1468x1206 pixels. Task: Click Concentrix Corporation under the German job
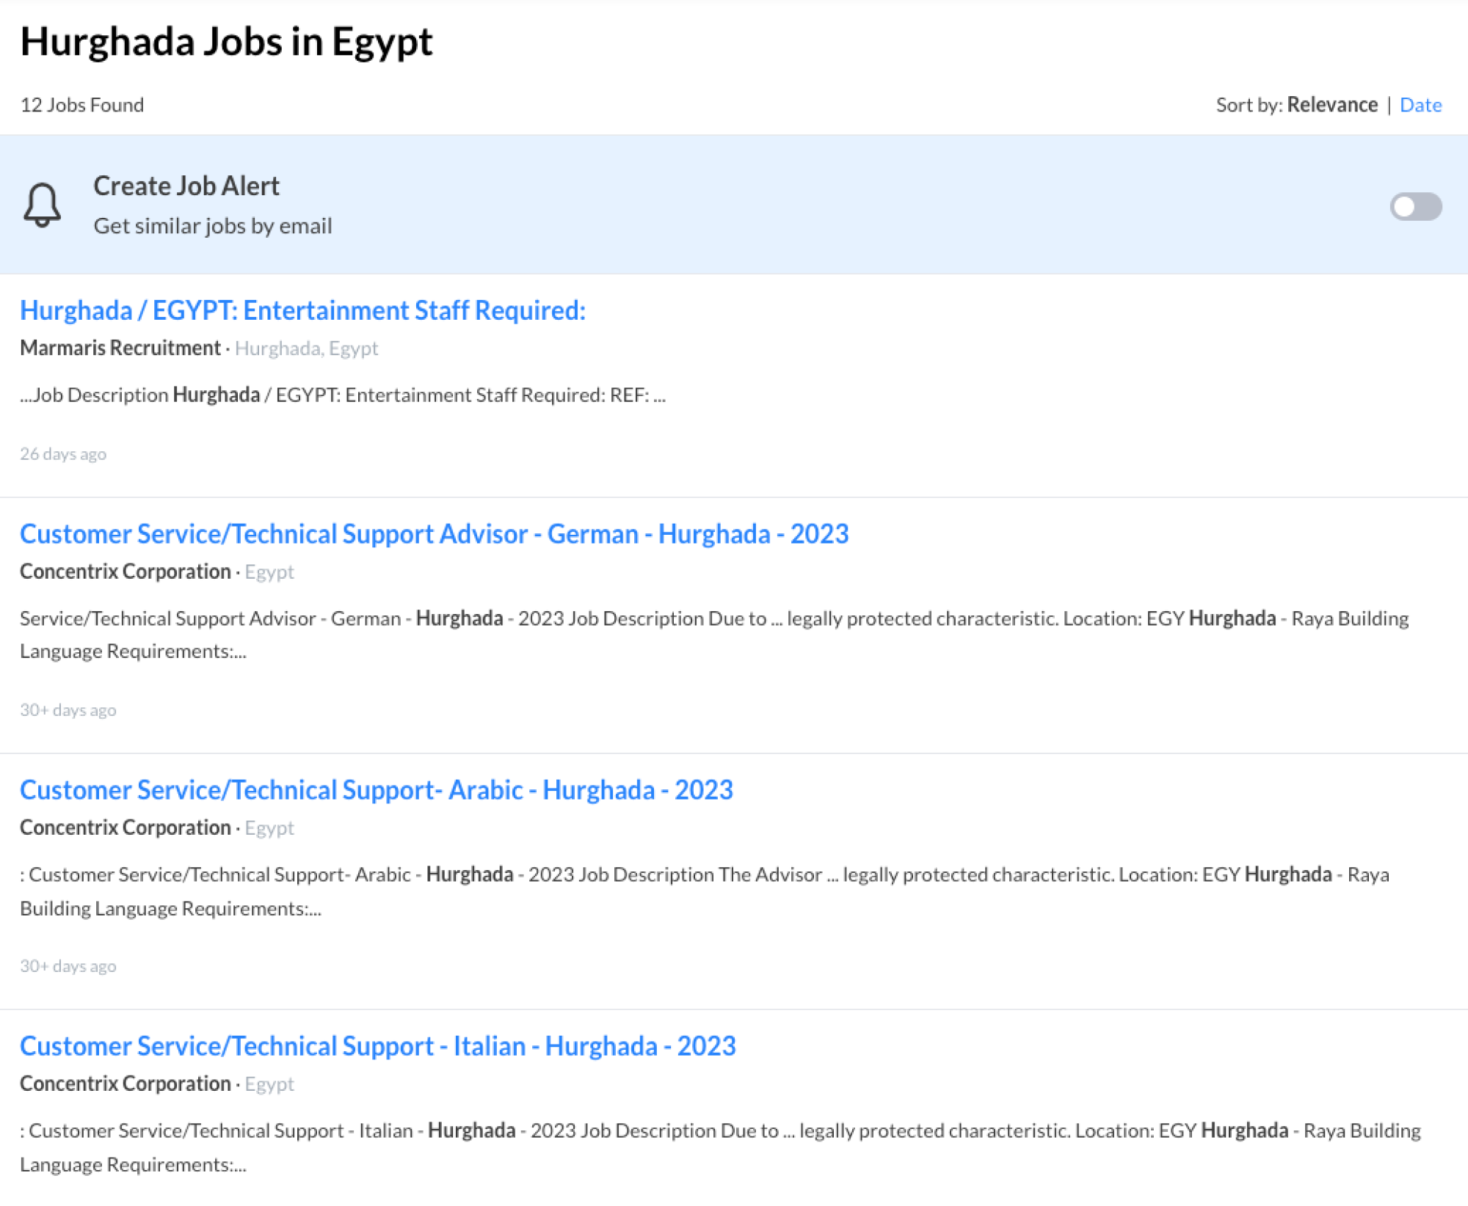(x=126, y=571)
